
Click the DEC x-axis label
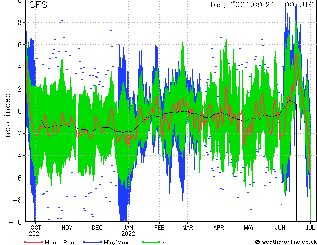coord(97,228)
